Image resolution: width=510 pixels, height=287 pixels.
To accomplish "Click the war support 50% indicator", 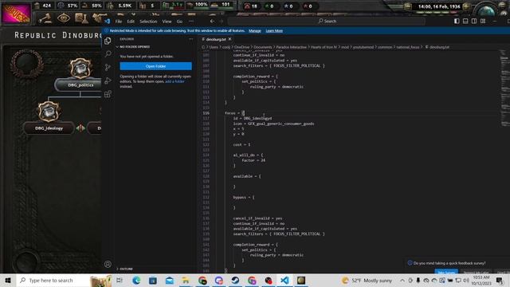I will coord(92,6).
